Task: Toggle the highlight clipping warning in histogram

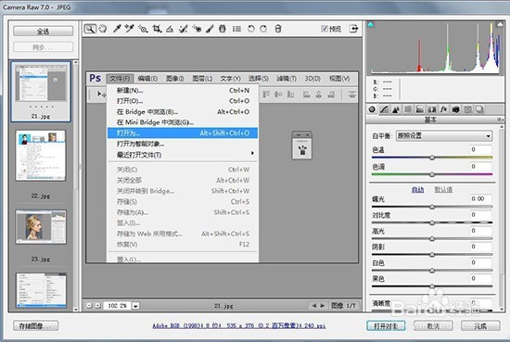Action: tap(500, 24)
